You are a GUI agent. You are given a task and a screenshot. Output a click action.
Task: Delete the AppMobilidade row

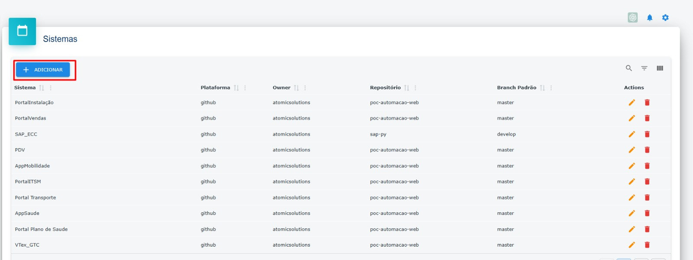click(647, 166)
